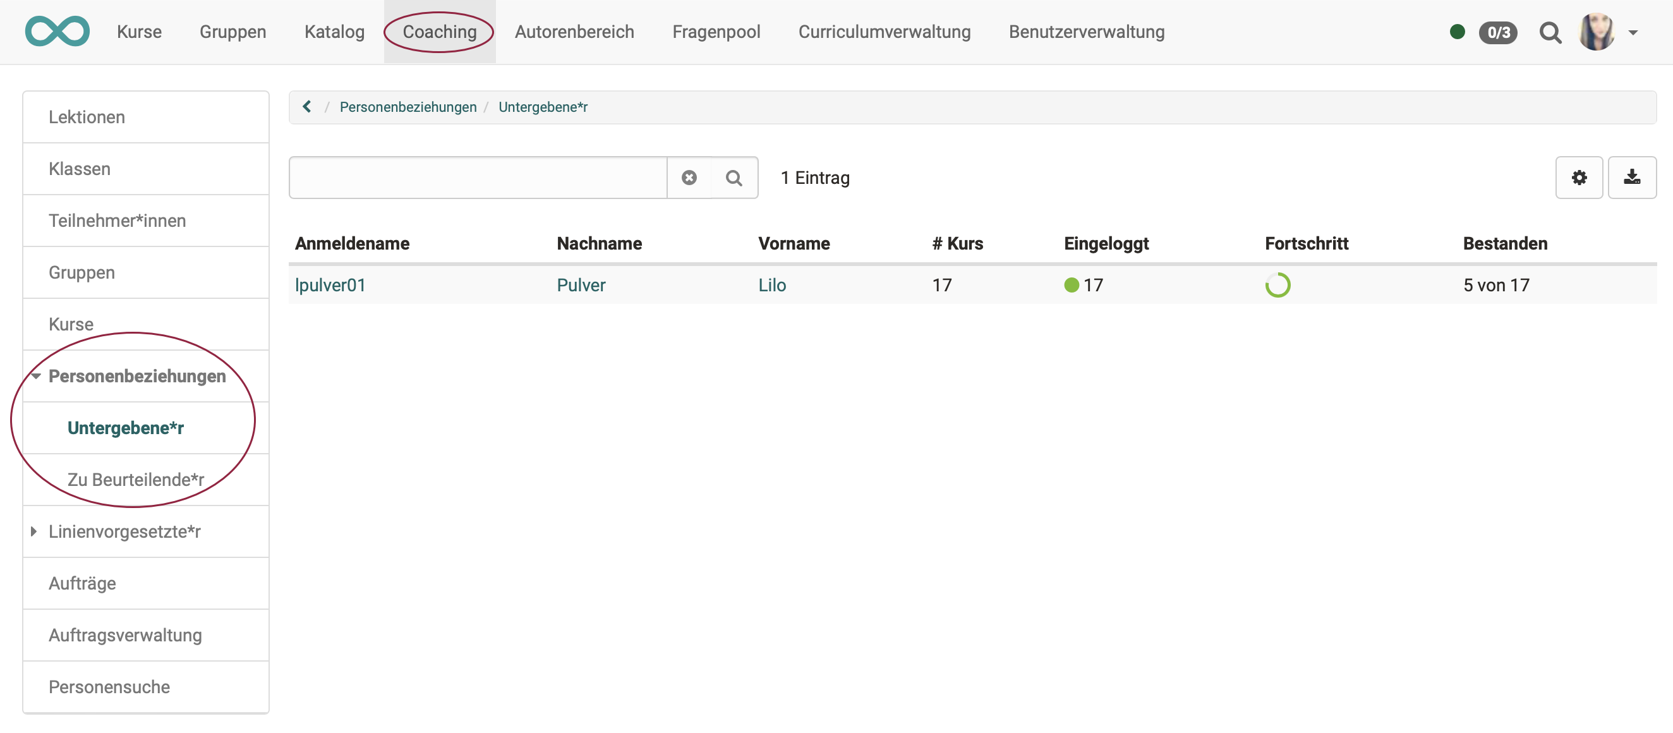Select Zu Beurteilende*r in the sidebar
Image resolution: width=1673 pixels, height=733 pixels.
pyautogui.click(x=135, y=480)
